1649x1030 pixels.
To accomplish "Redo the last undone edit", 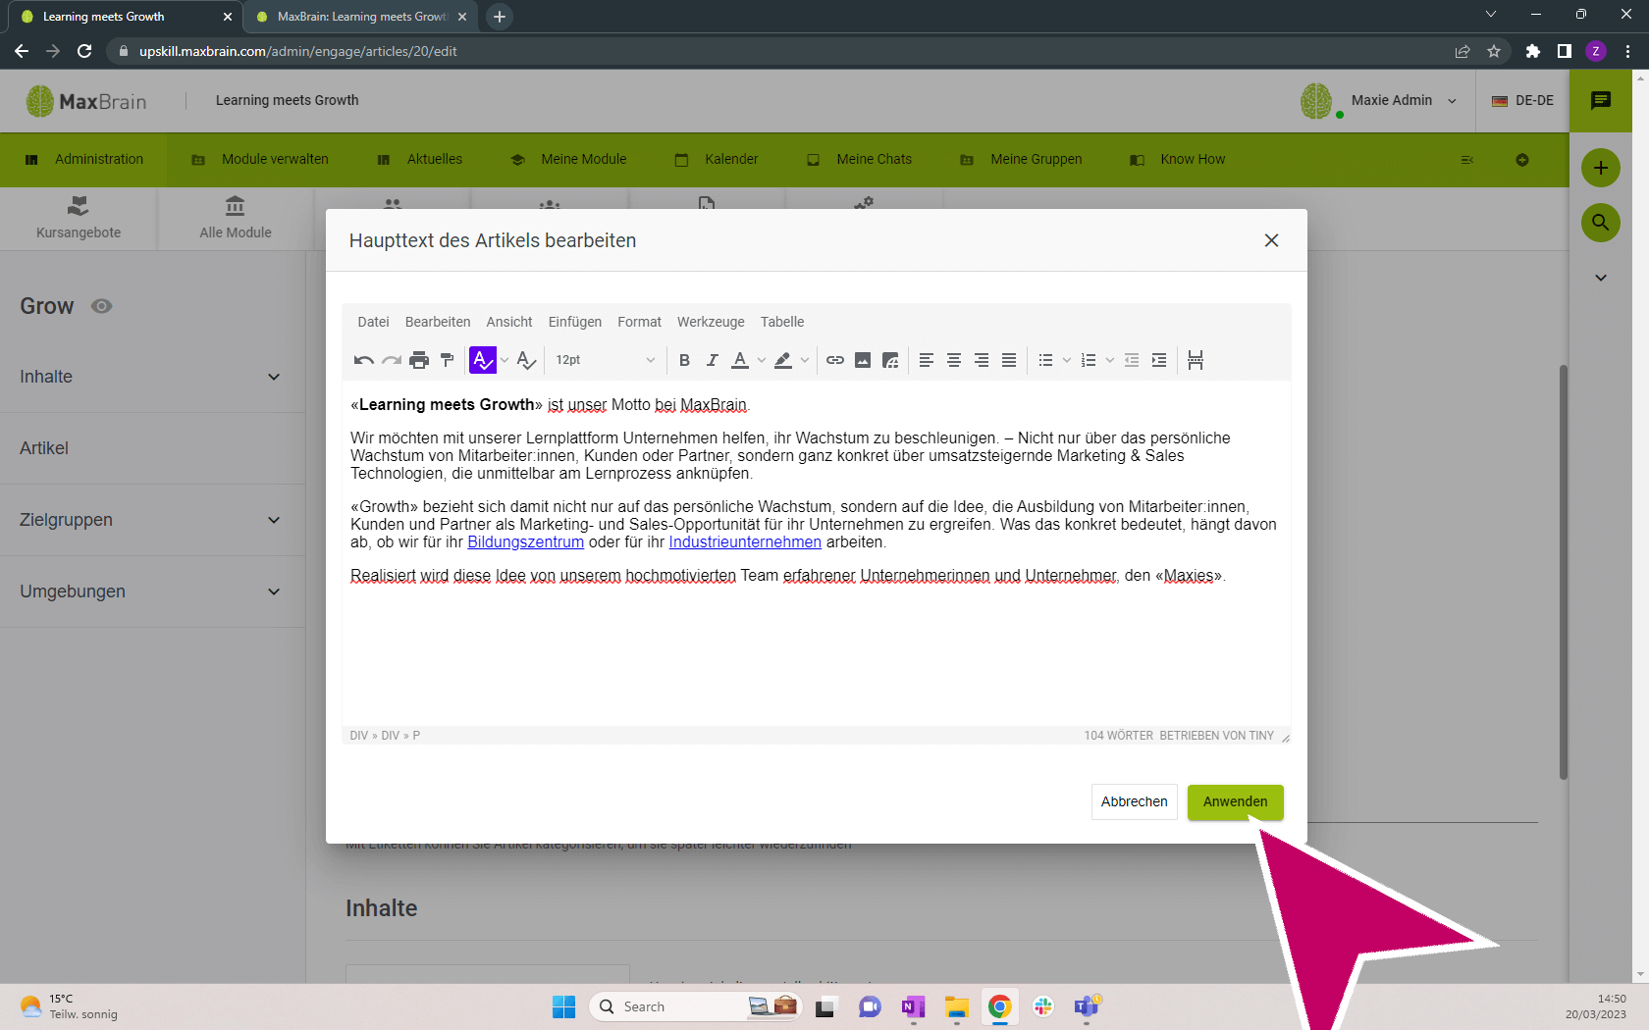I will tap(392, 360).
